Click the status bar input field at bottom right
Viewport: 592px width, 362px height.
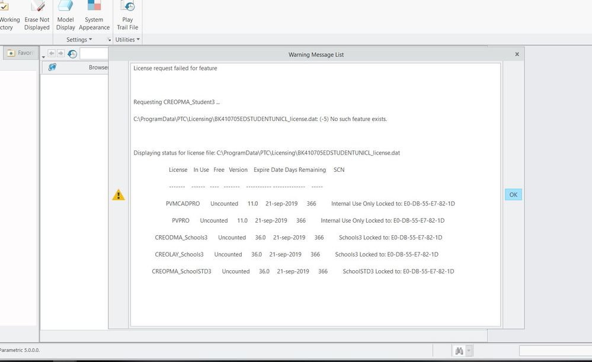point(555,351)
